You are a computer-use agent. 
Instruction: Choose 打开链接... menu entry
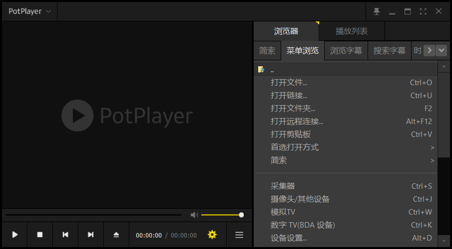coord(346,96)
